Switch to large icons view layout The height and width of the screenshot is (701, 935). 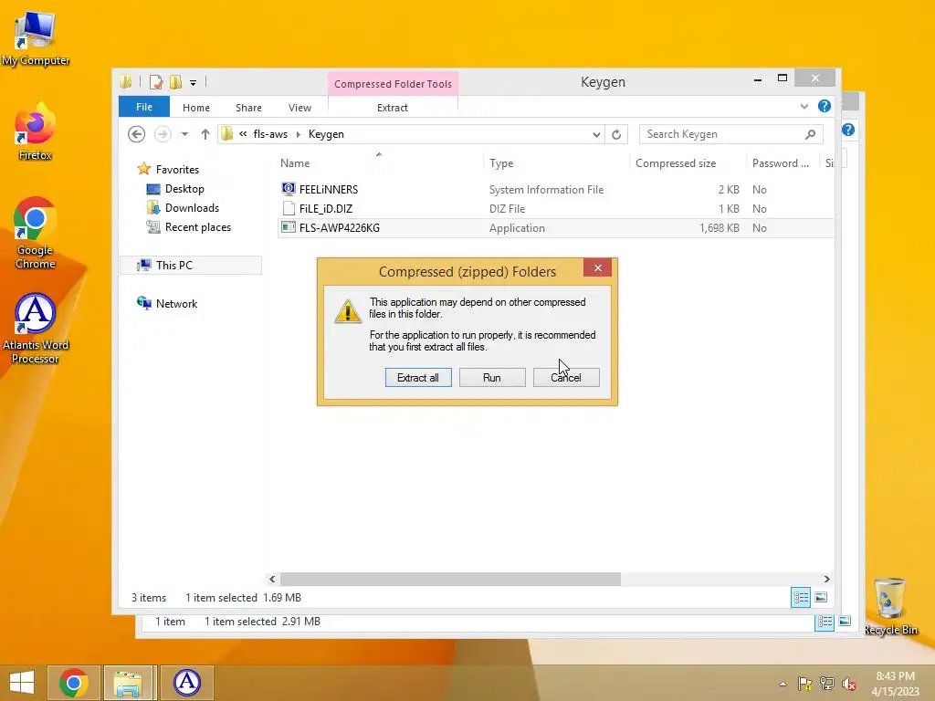[x=821, y=597]
